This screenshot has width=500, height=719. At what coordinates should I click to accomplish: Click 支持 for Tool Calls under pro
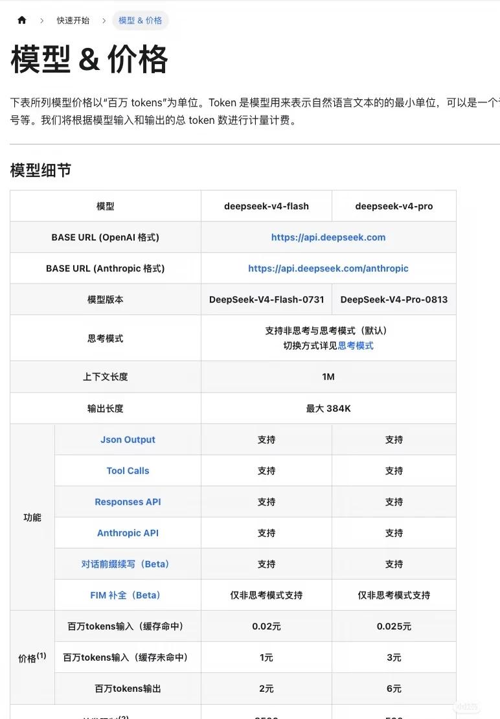click(x=394, y=470)
